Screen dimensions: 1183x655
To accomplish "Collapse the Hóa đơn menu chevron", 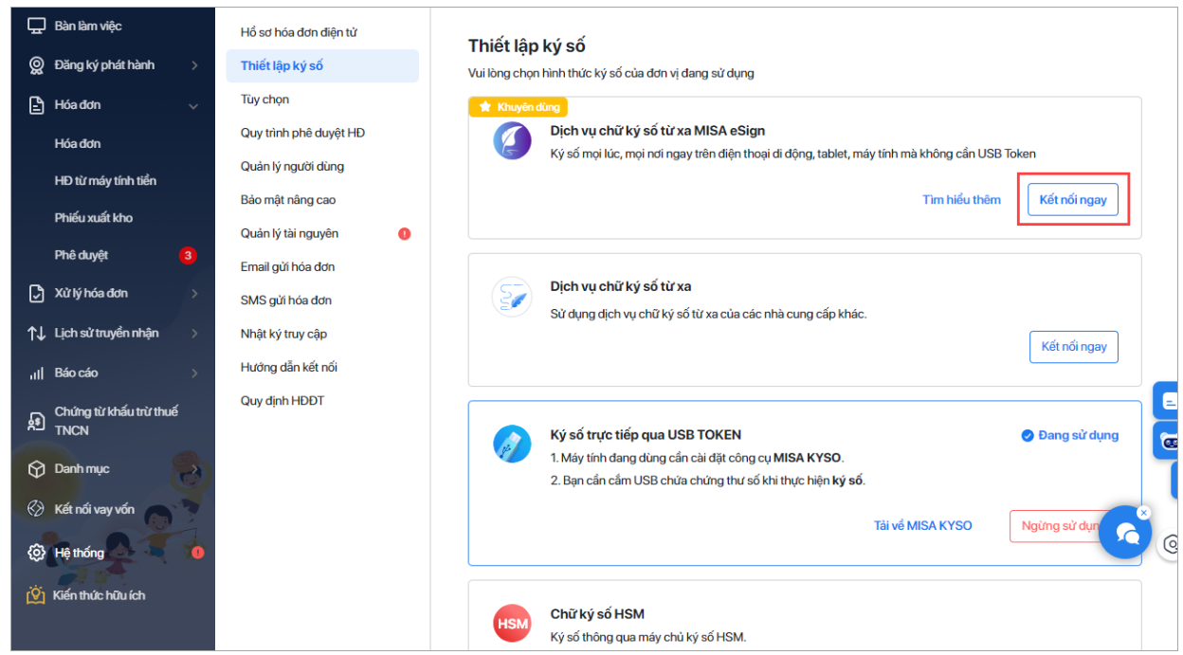I will click(194, 106).
